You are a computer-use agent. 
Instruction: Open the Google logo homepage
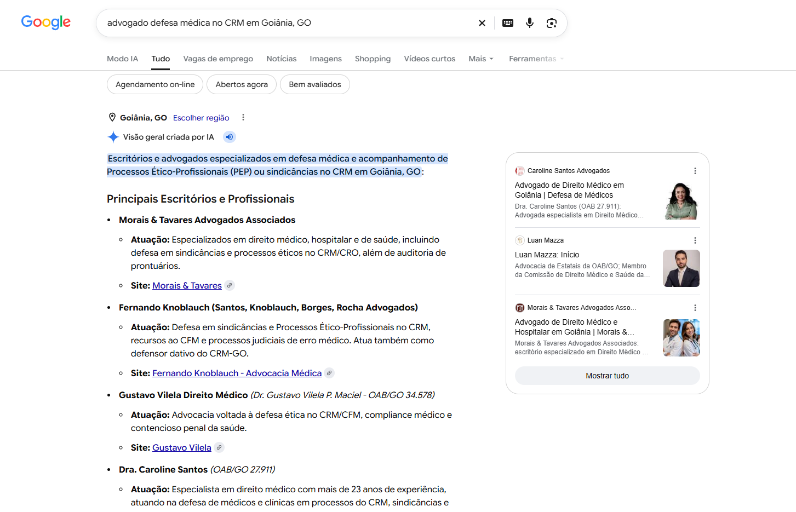pyautogui.click(x=46, y=22)
